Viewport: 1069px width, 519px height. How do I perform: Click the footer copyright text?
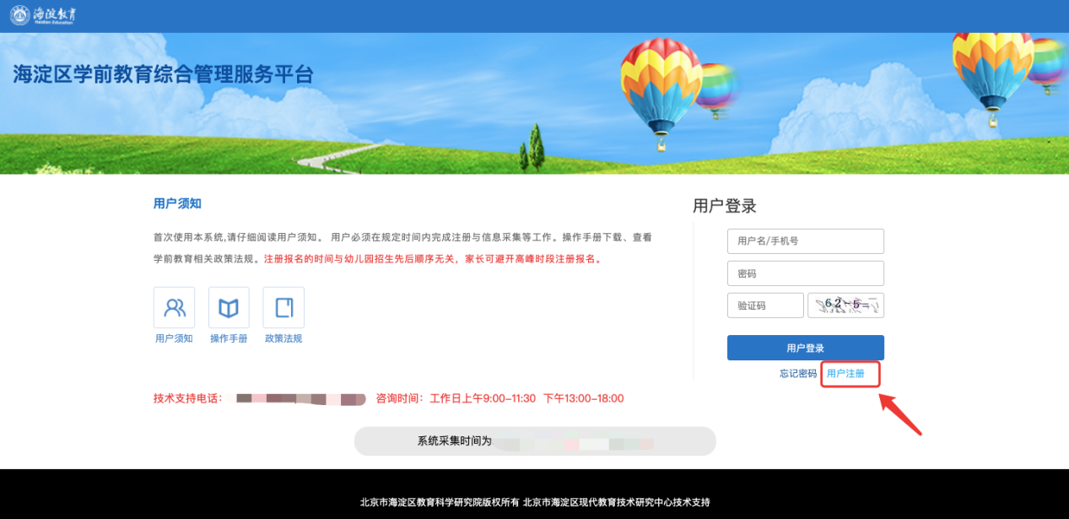[534, 502]
